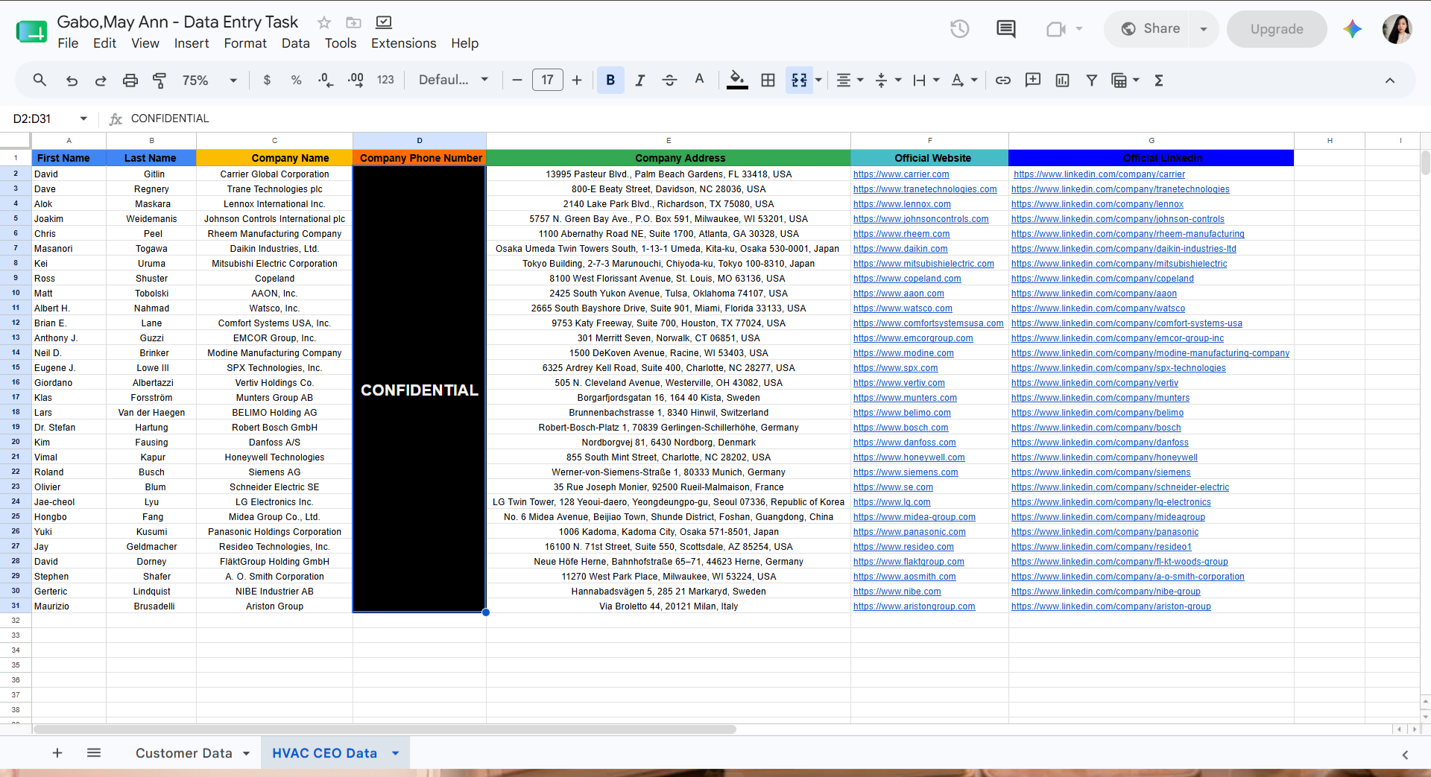Switch to the Customer Data sheet
Viewport: 1431px width, 777px height.
183,753
